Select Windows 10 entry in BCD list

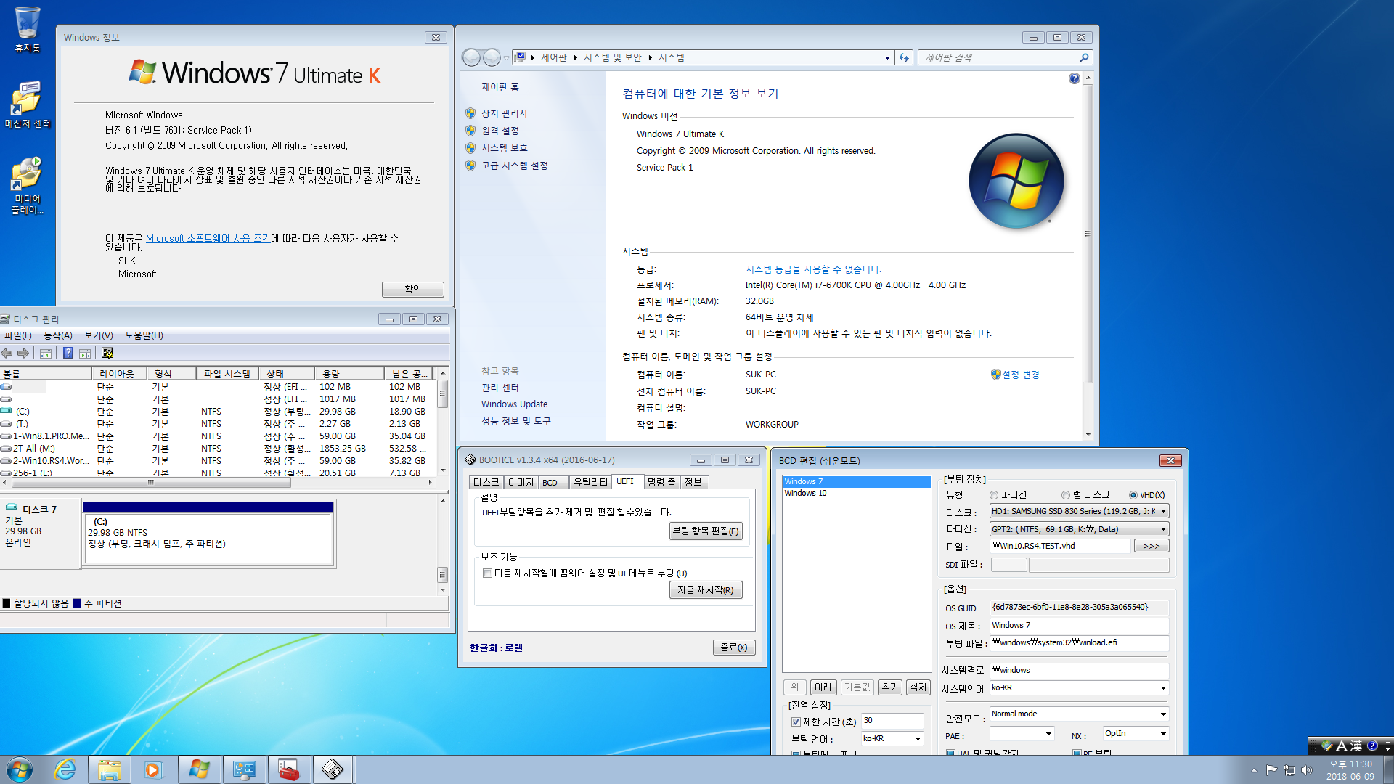pyautogui.click(x=805, y=493)
